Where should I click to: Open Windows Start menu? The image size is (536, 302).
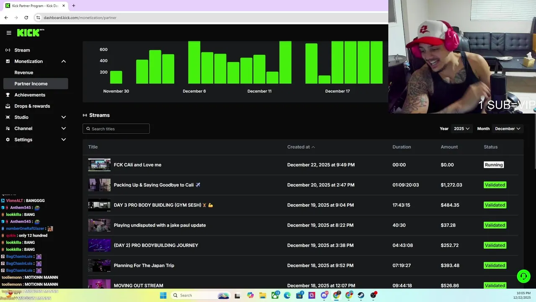click(163, 295)
